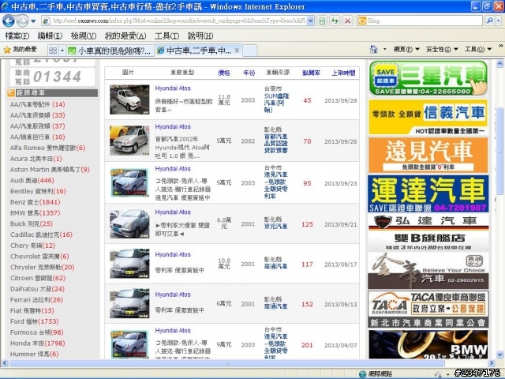The width and height of the screenshot is (505, 379).
Task: Open the 我的最愛(A) menu
Action: click(x=125, y=36)
